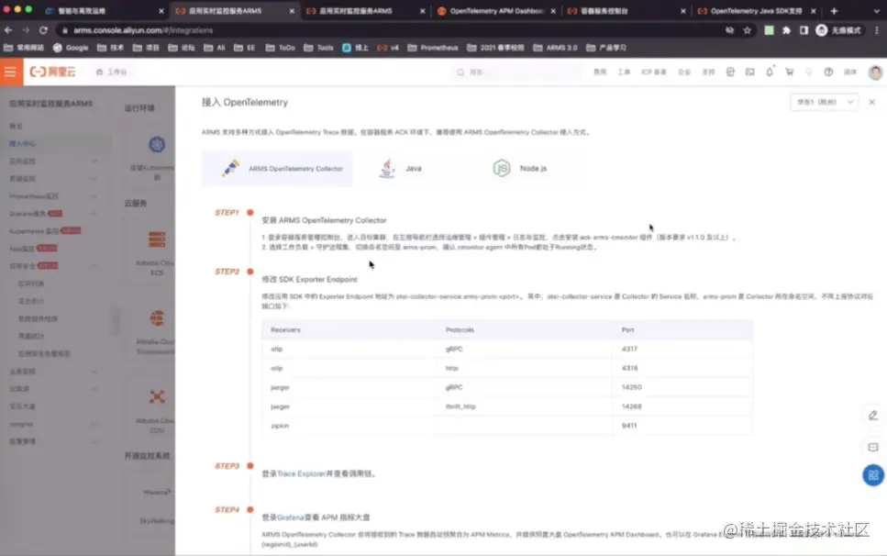Open the region selector dropdown in drawer
Screen dimensions: 887x556
click(824, 103)
